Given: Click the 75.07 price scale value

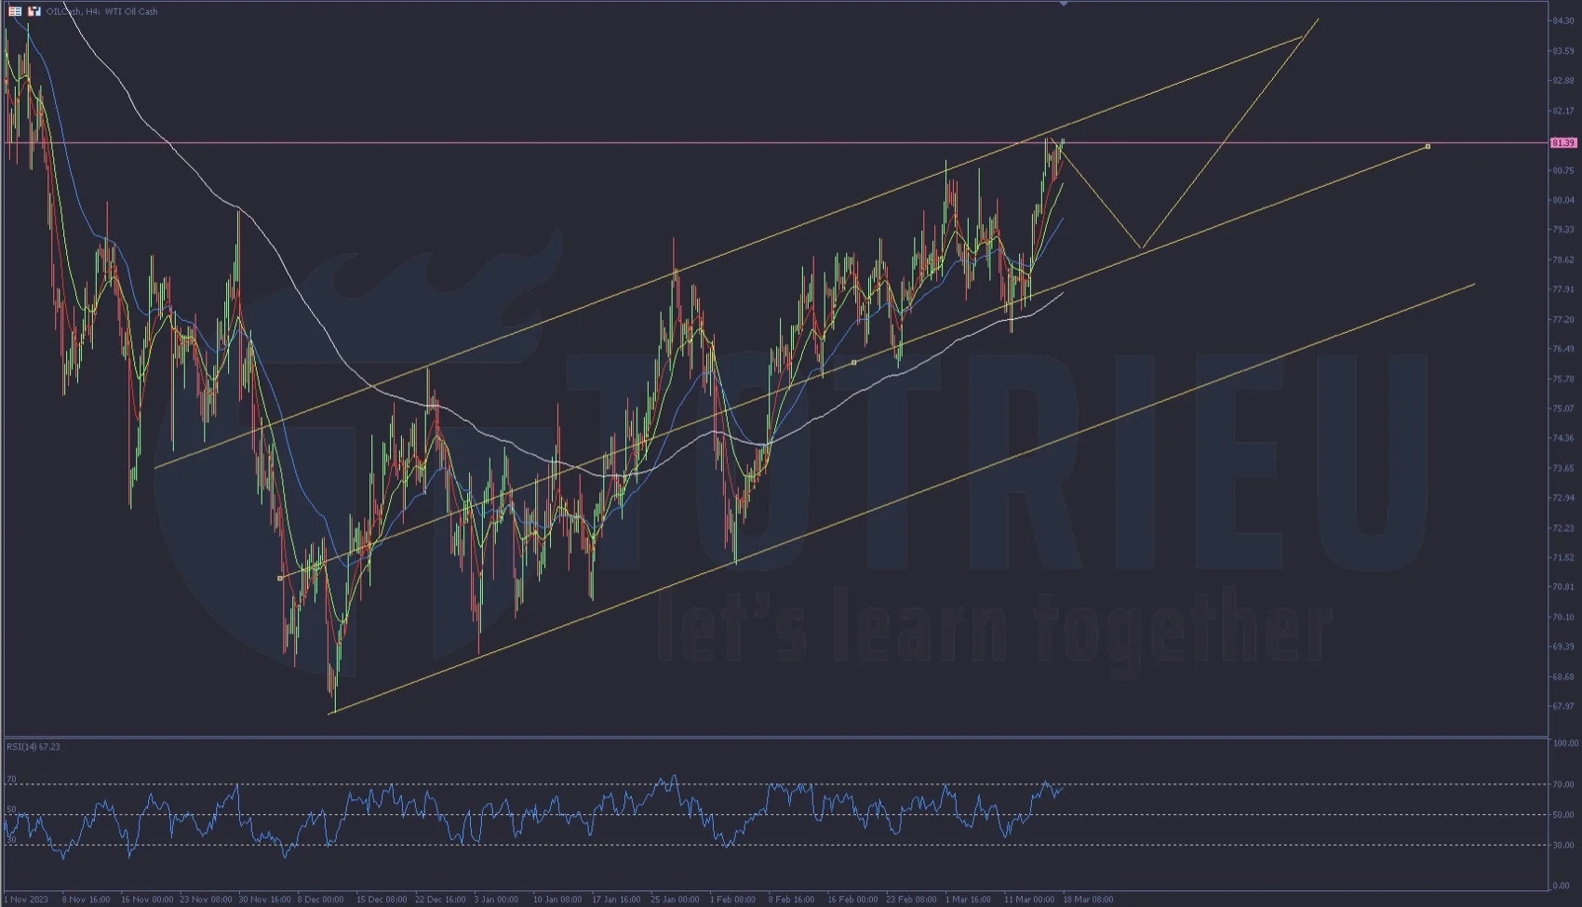Looking at the screenshot, I should 1562,408.
